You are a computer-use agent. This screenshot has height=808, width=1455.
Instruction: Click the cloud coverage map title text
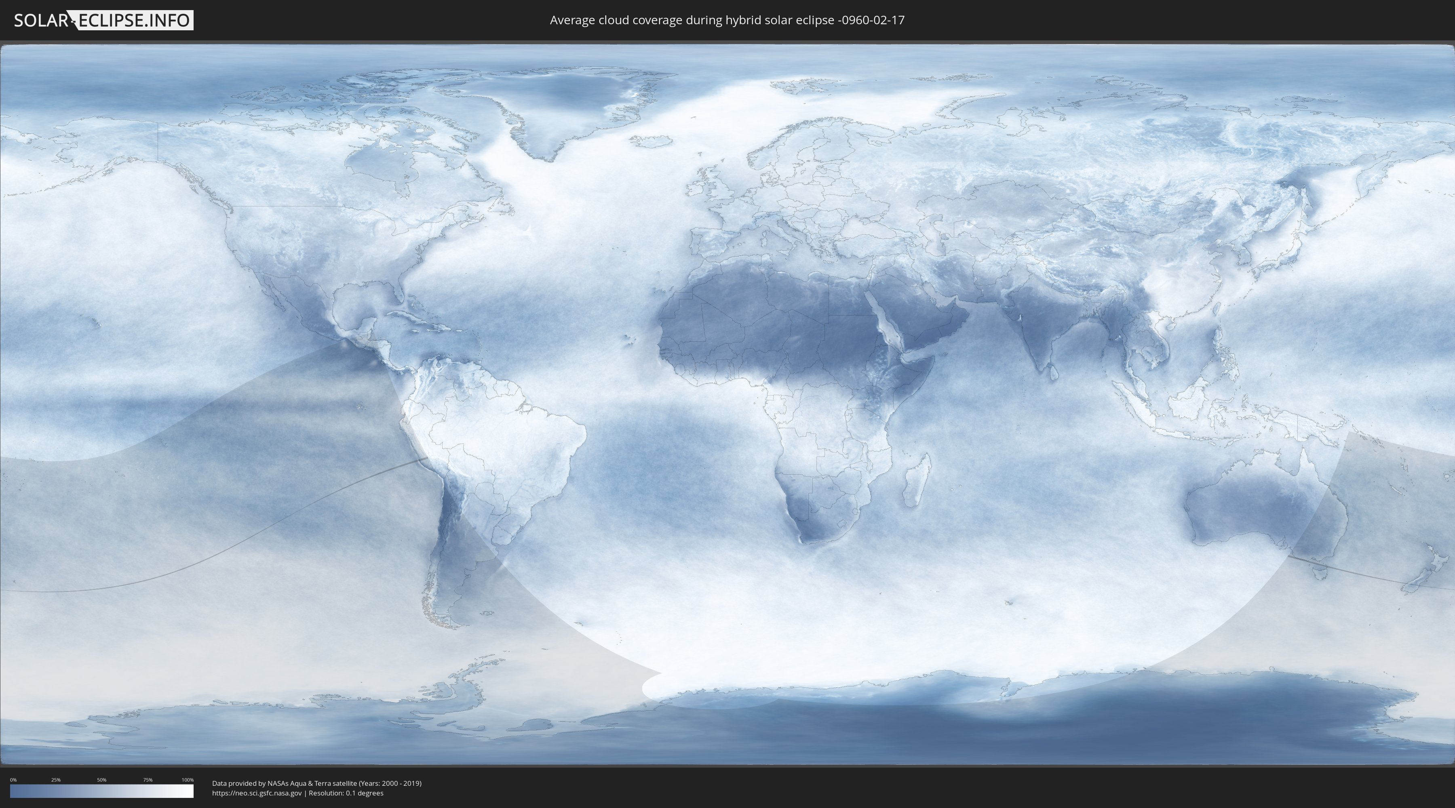point(727,20)
